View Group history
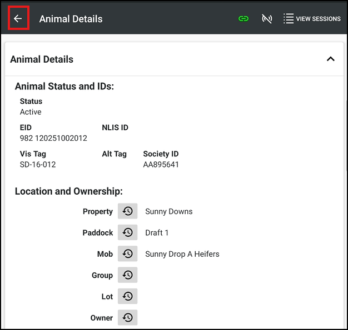Screen dimensions: 348x330 tap(127, 275)
